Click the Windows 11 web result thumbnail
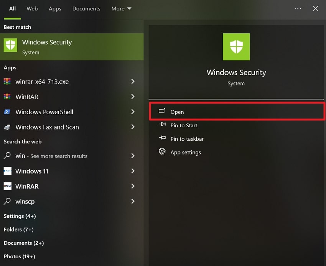 point(8,171)
